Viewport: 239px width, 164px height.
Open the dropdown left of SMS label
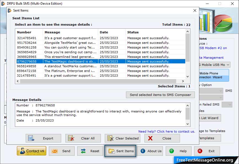211,91
